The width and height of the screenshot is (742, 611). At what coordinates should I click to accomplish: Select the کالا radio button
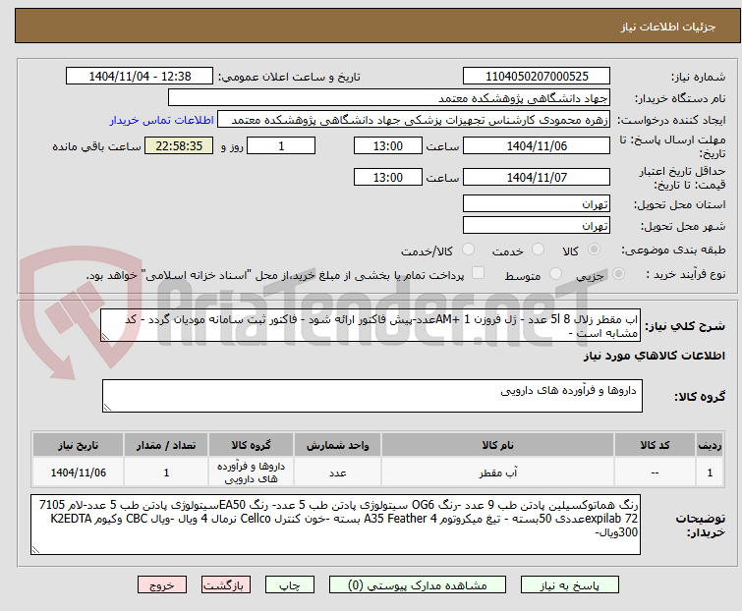[x=594, y=250]
